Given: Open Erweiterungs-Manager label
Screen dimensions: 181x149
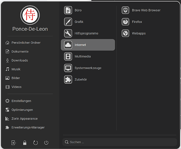Looking at the screenshot, I should tap(28, 127).
